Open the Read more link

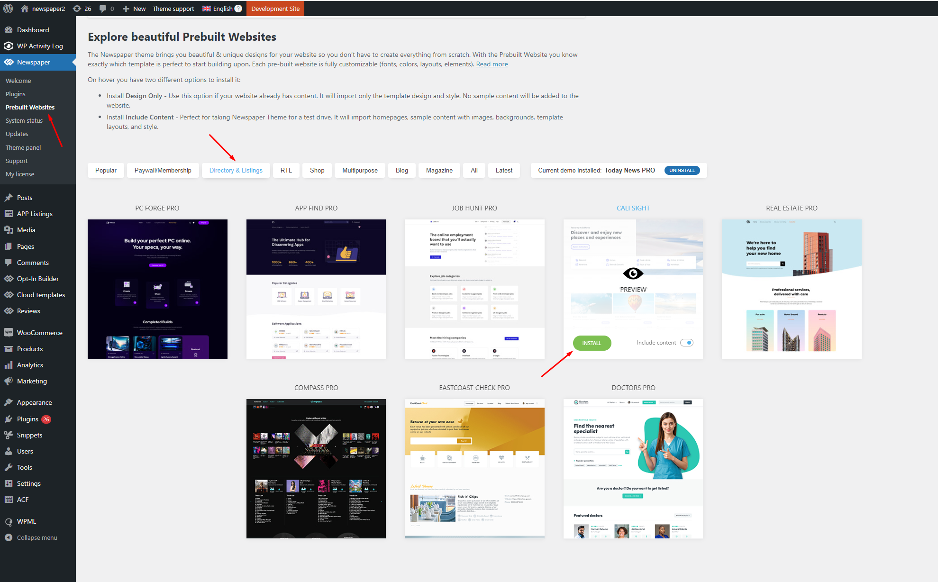coord(492,64)
